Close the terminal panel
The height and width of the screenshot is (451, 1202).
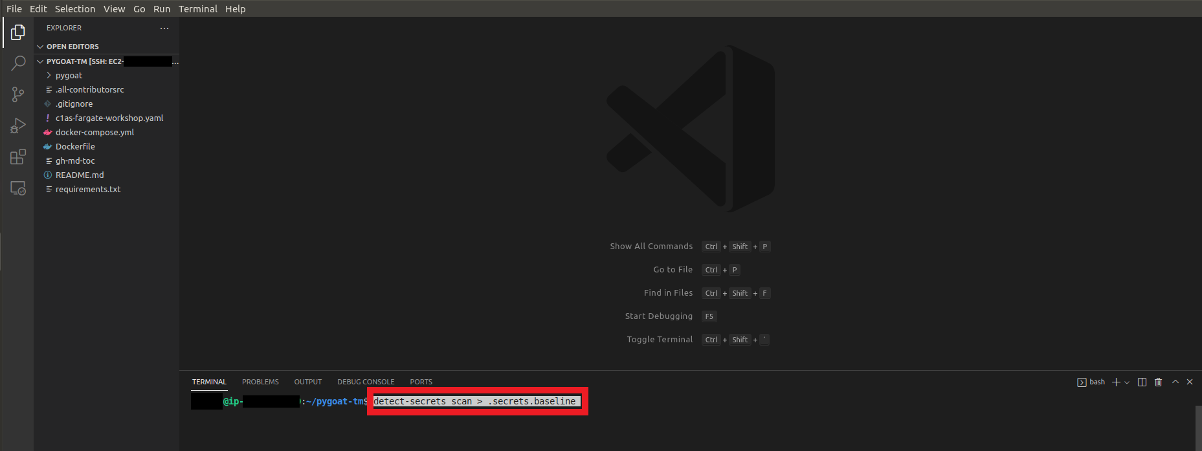pyautogui.click(x=1190, y=382)
